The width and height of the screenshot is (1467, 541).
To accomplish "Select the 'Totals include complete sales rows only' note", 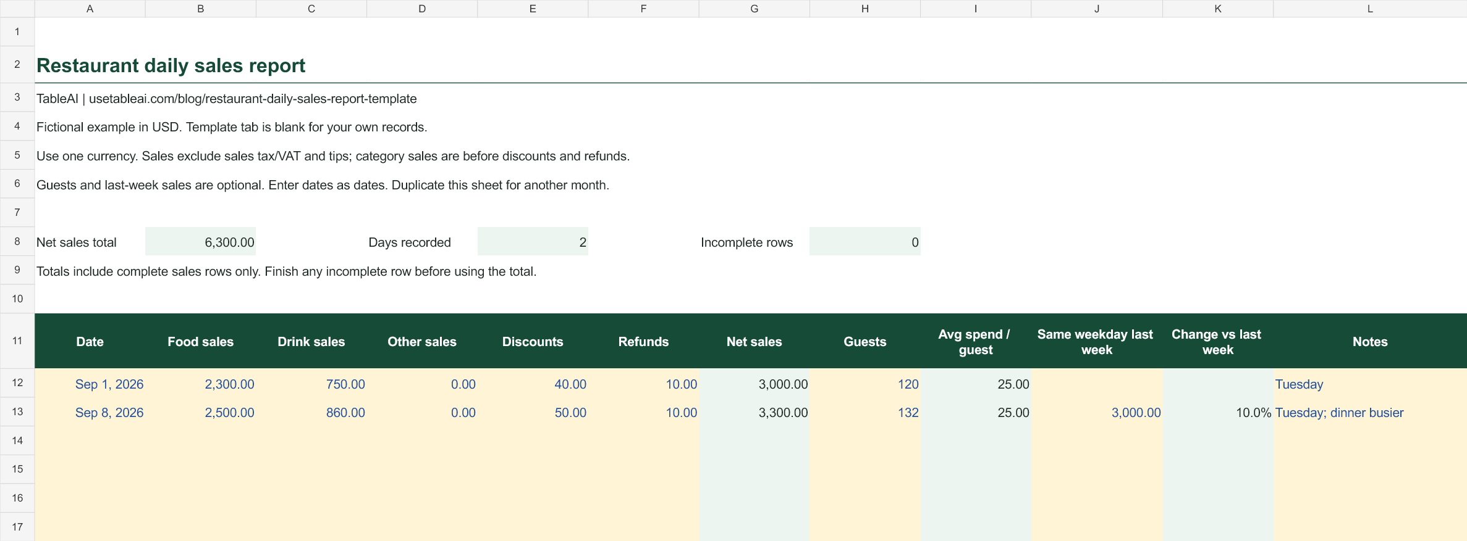I will (286, 271).
